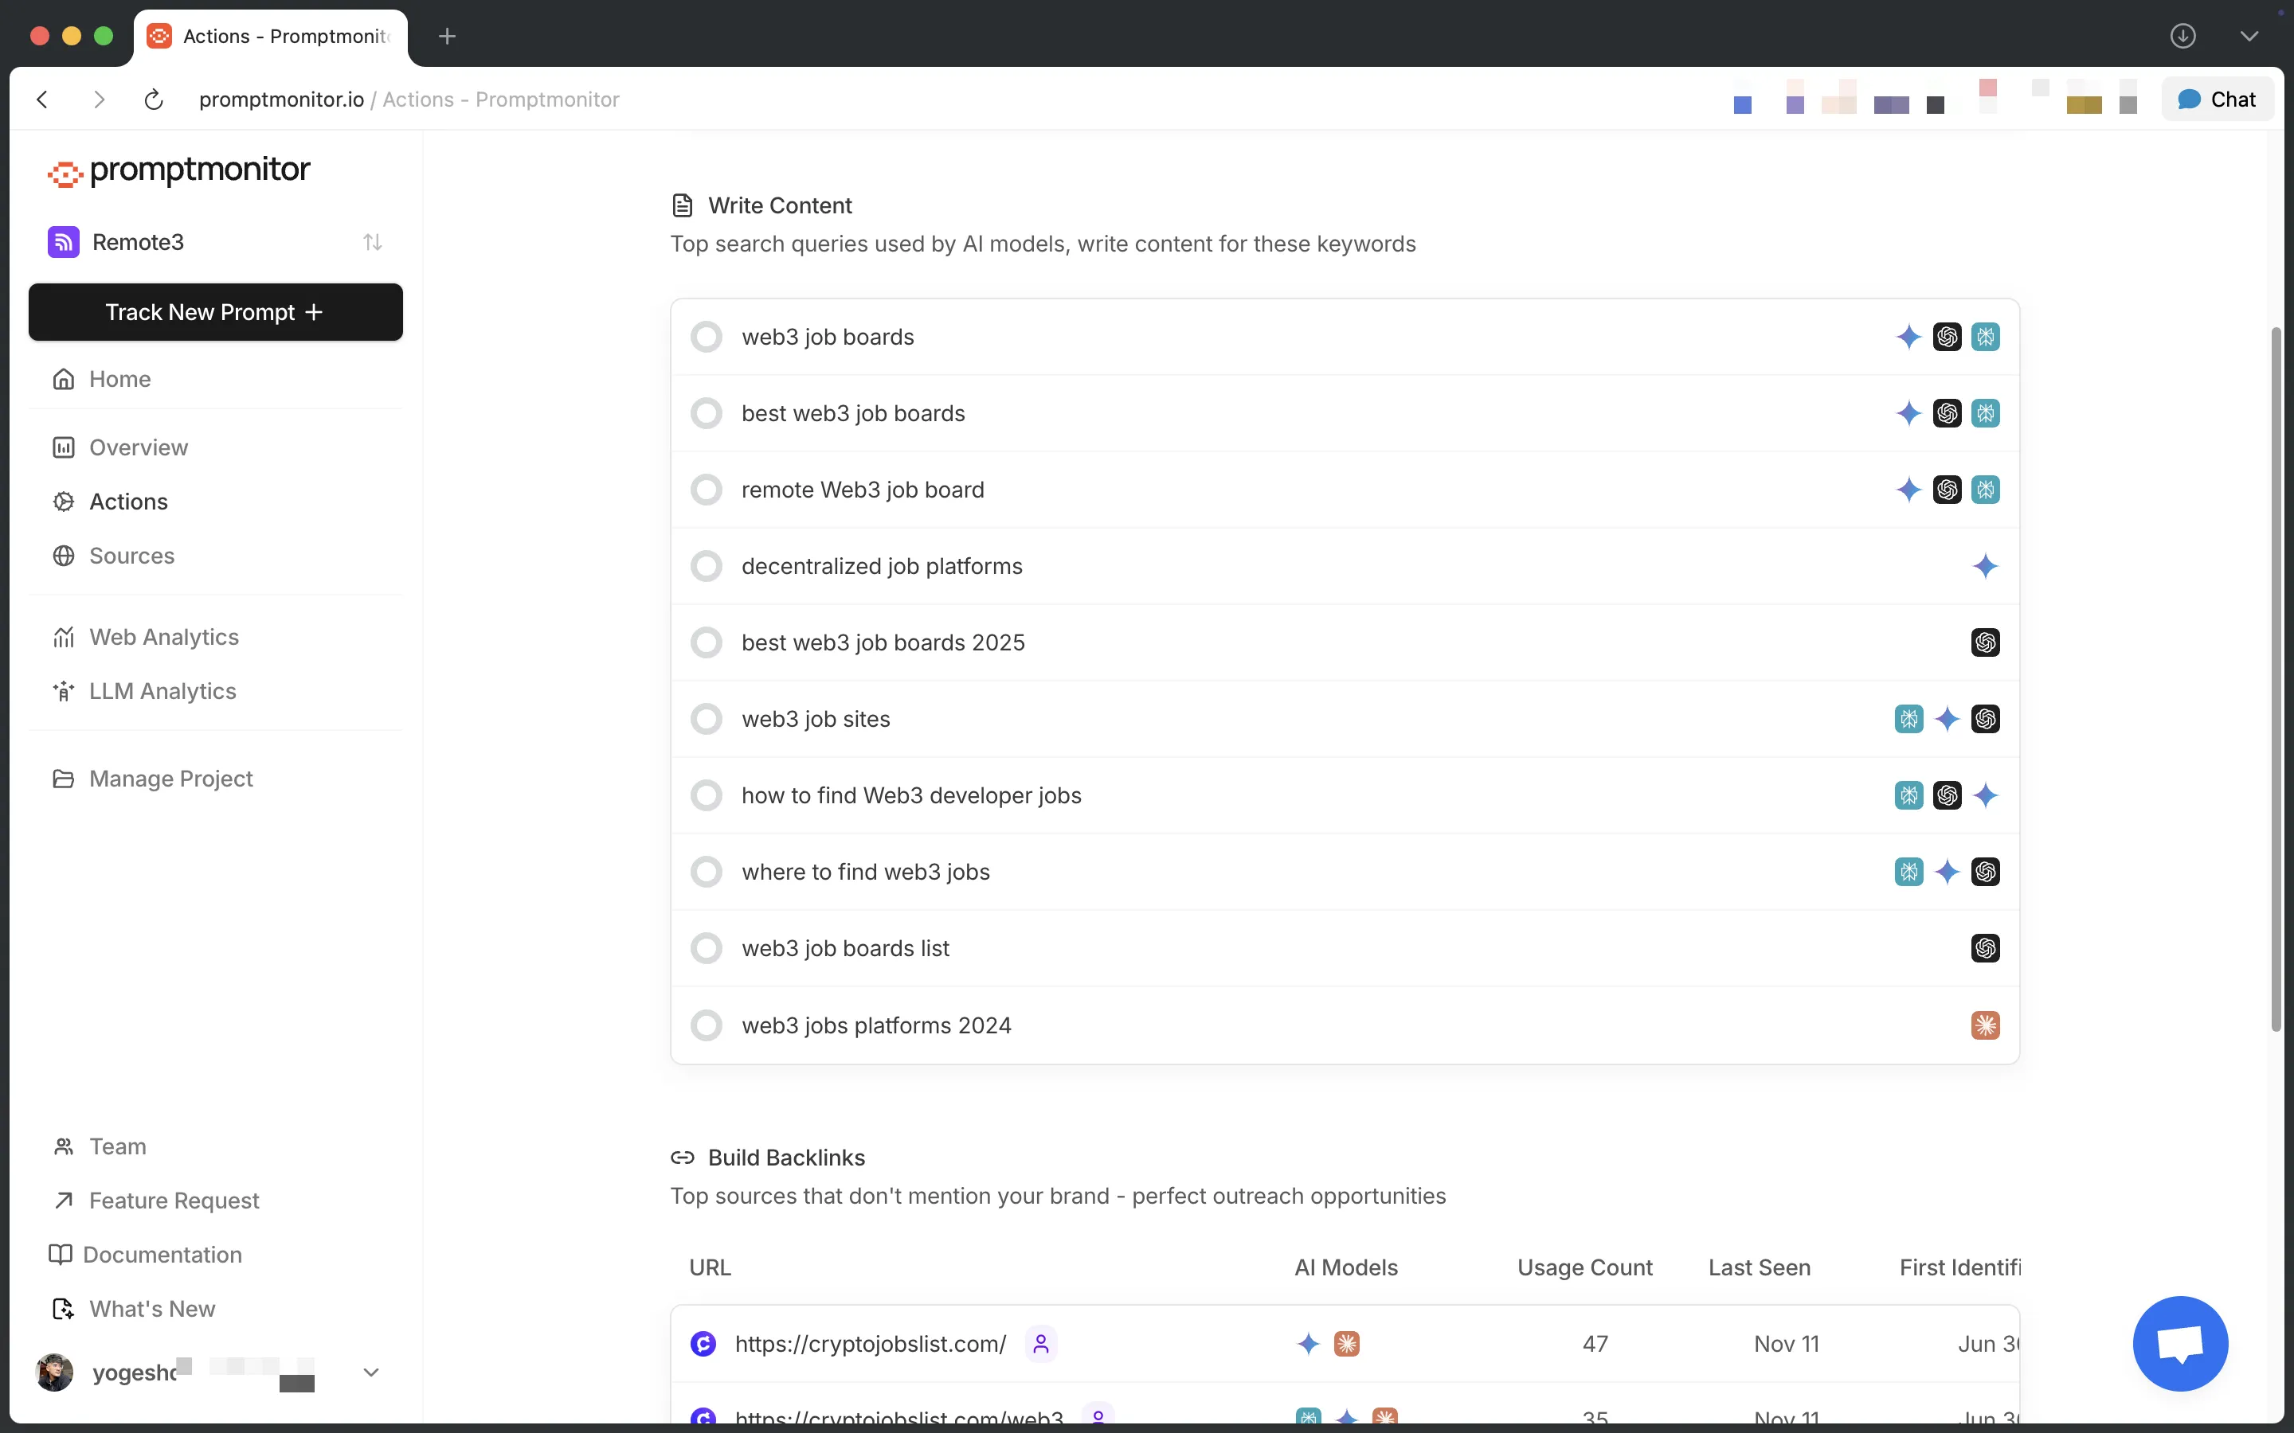Open the Web Analytics section
Image resolution: width=2294 pixels, height=1433 pixels.
click(163, 637)
